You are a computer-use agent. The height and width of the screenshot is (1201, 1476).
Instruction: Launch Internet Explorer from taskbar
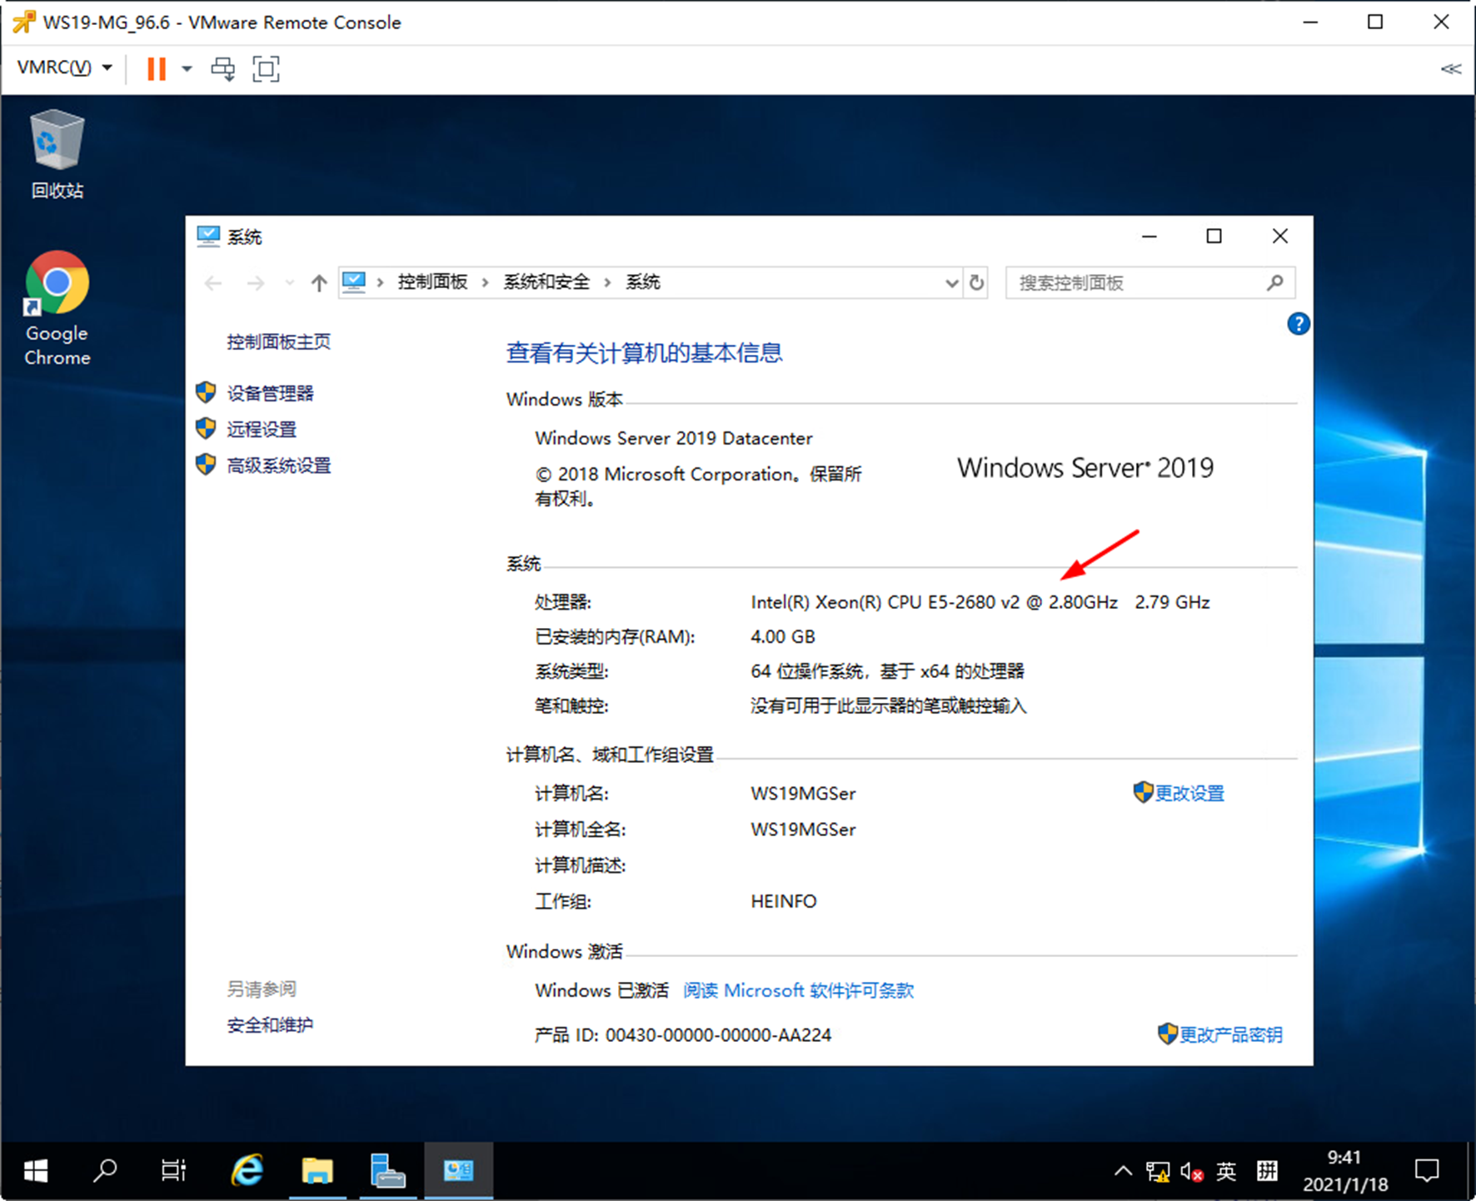click(247, 1171)
